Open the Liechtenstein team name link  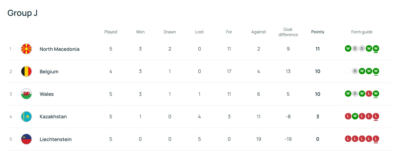pos(56,139)
